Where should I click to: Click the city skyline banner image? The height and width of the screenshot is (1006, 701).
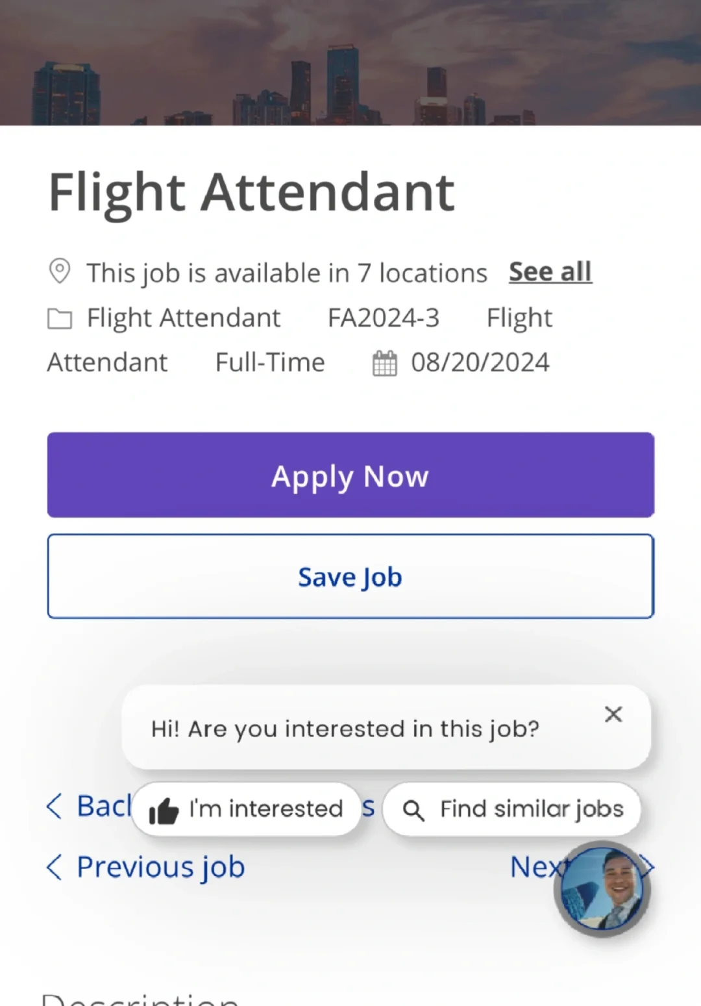click(350, 62)
